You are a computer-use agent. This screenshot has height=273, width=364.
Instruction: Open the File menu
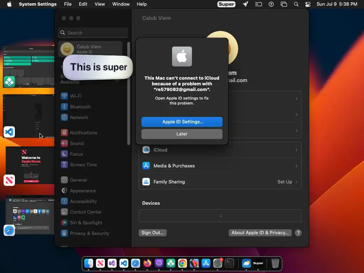coord(68,4)
